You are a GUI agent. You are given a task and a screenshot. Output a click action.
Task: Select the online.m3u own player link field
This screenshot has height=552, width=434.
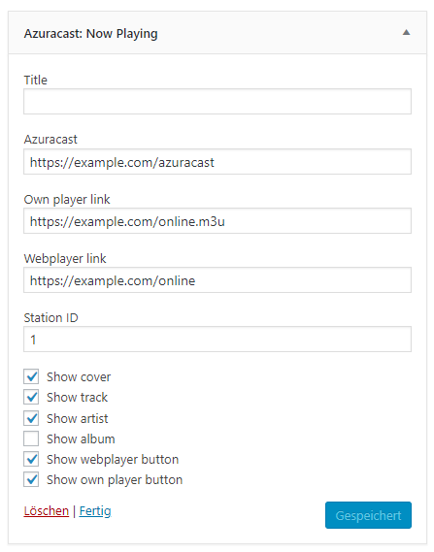click(x=217, y=221)
